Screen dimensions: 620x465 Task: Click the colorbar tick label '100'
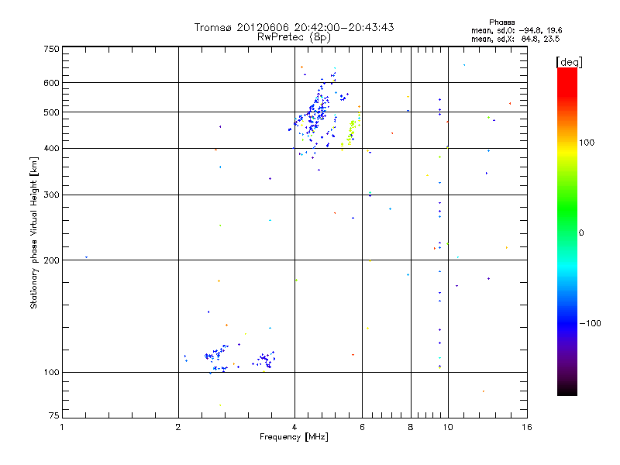click(x=587, y=143)
